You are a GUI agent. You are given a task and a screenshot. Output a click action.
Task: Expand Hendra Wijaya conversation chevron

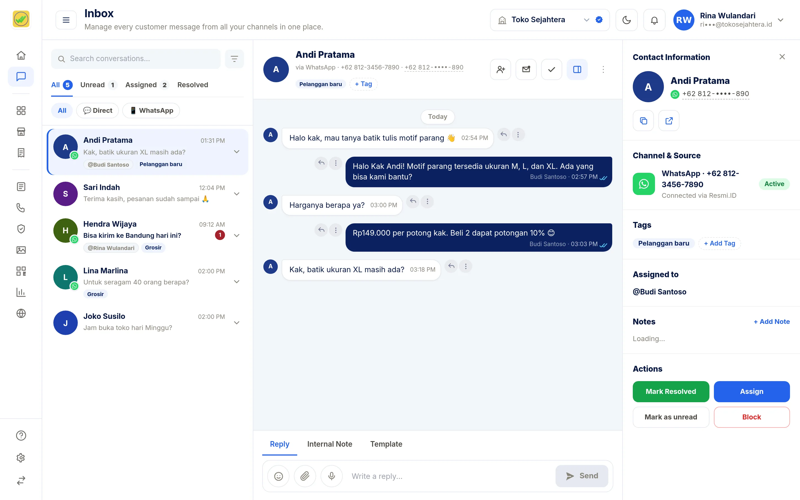(x=237, y=236)
